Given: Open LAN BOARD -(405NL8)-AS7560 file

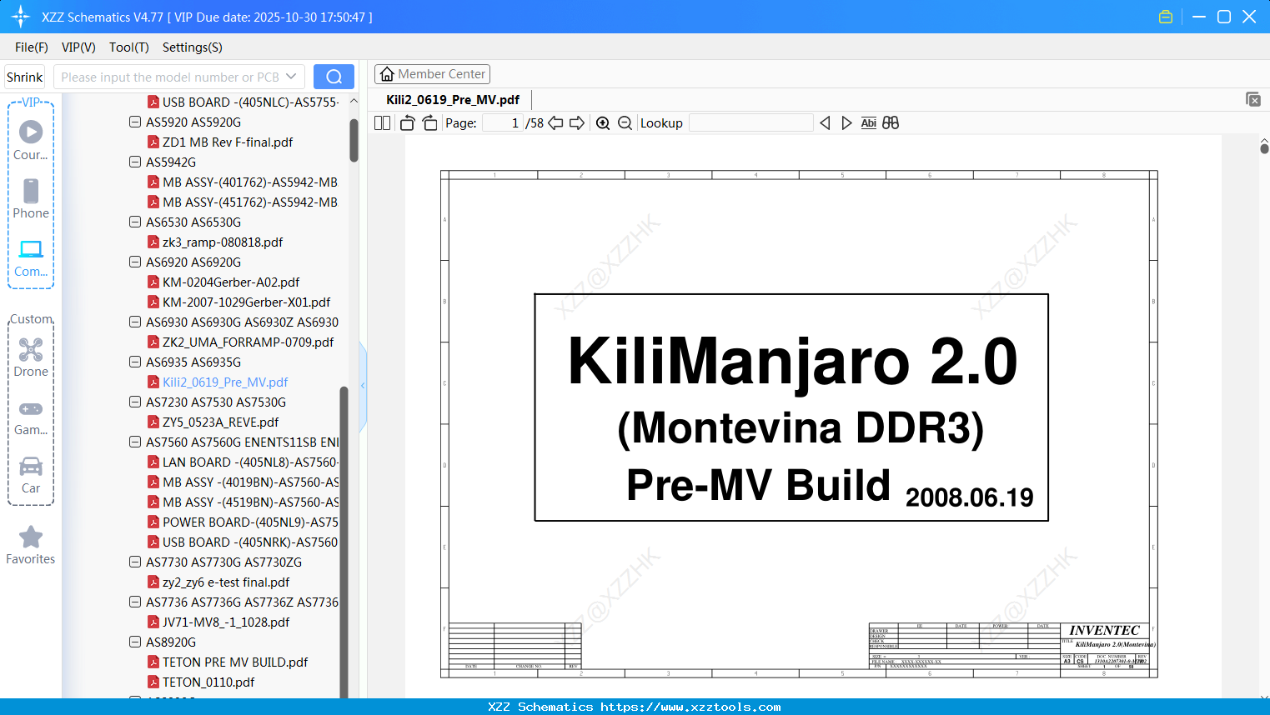Looking at the screenshot, I should 243,462.
